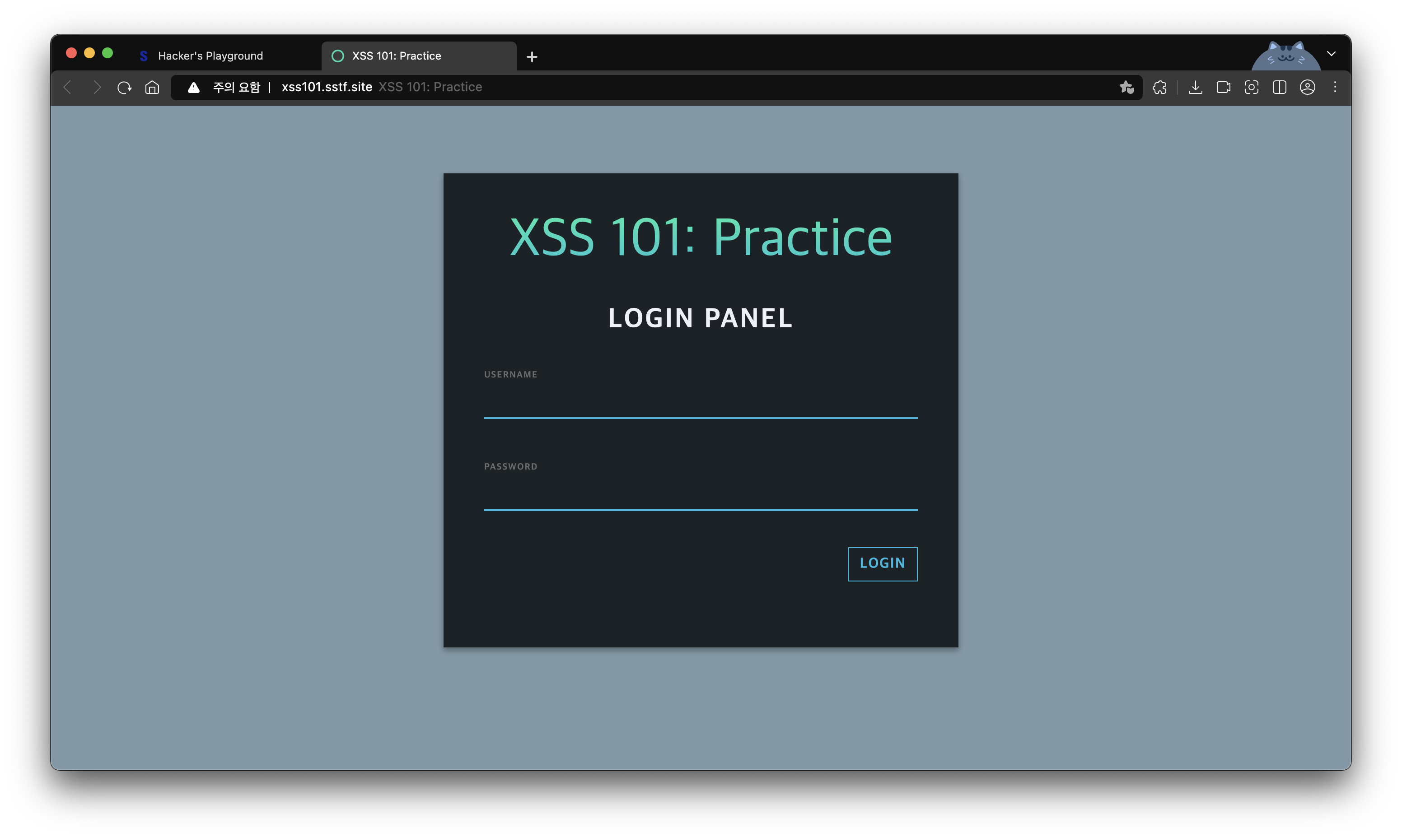Screen dimensions: 1402x837
Task: Focus the USERNAME input field
Action: (700, 403)
